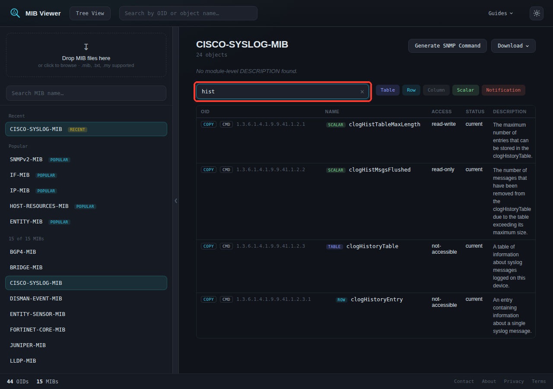The image size is (553, 389).
Task: Click the drop MIB files upload area
Action: 86,55
